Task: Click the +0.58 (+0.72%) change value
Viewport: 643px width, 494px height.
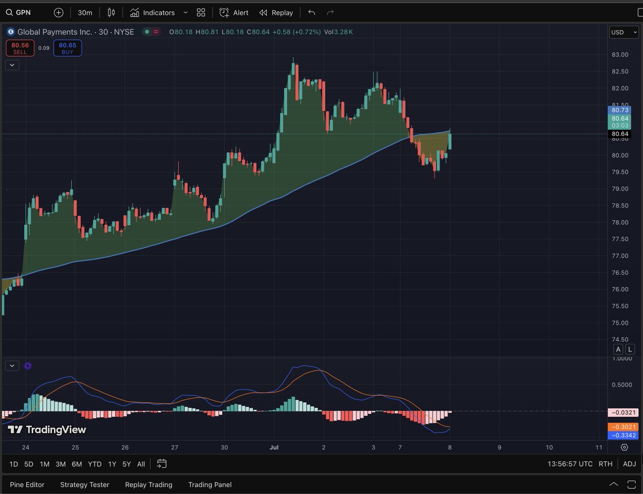Action: (296, 32)
